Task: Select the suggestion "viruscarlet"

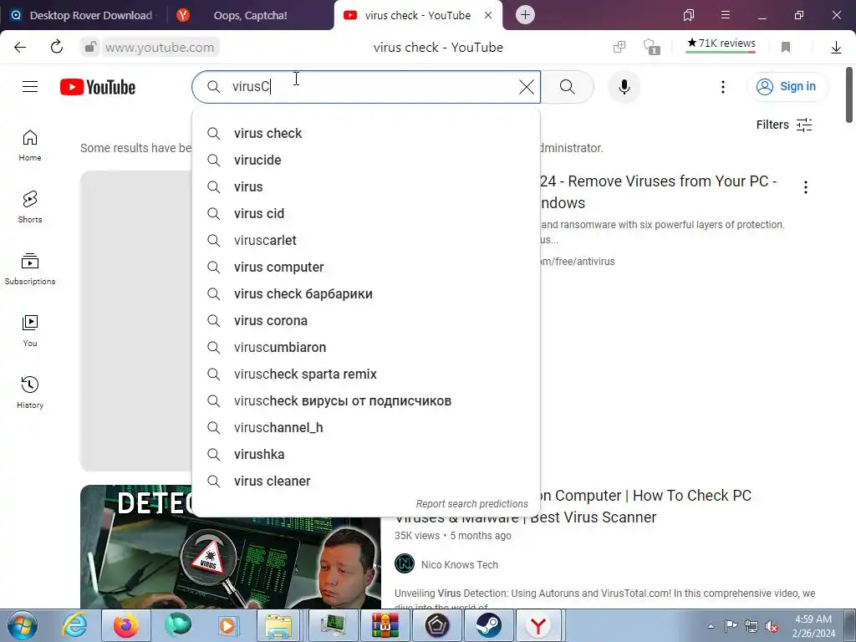Action: pos(366,240)
